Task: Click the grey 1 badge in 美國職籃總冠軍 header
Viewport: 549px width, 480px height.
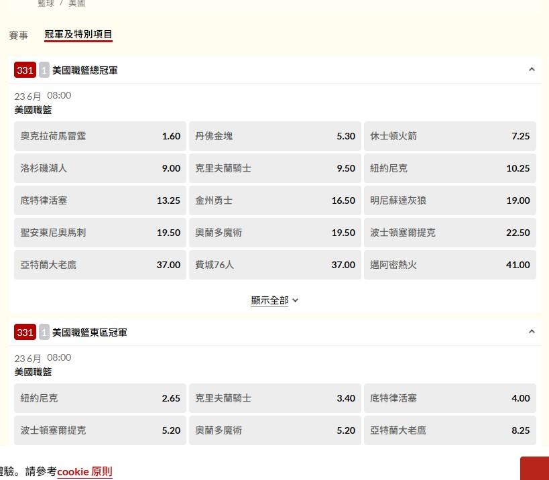Action: click(x=44, y=70)
